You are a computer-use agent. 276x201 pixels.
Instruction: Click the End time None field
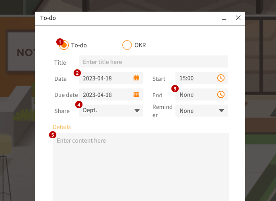201,94
